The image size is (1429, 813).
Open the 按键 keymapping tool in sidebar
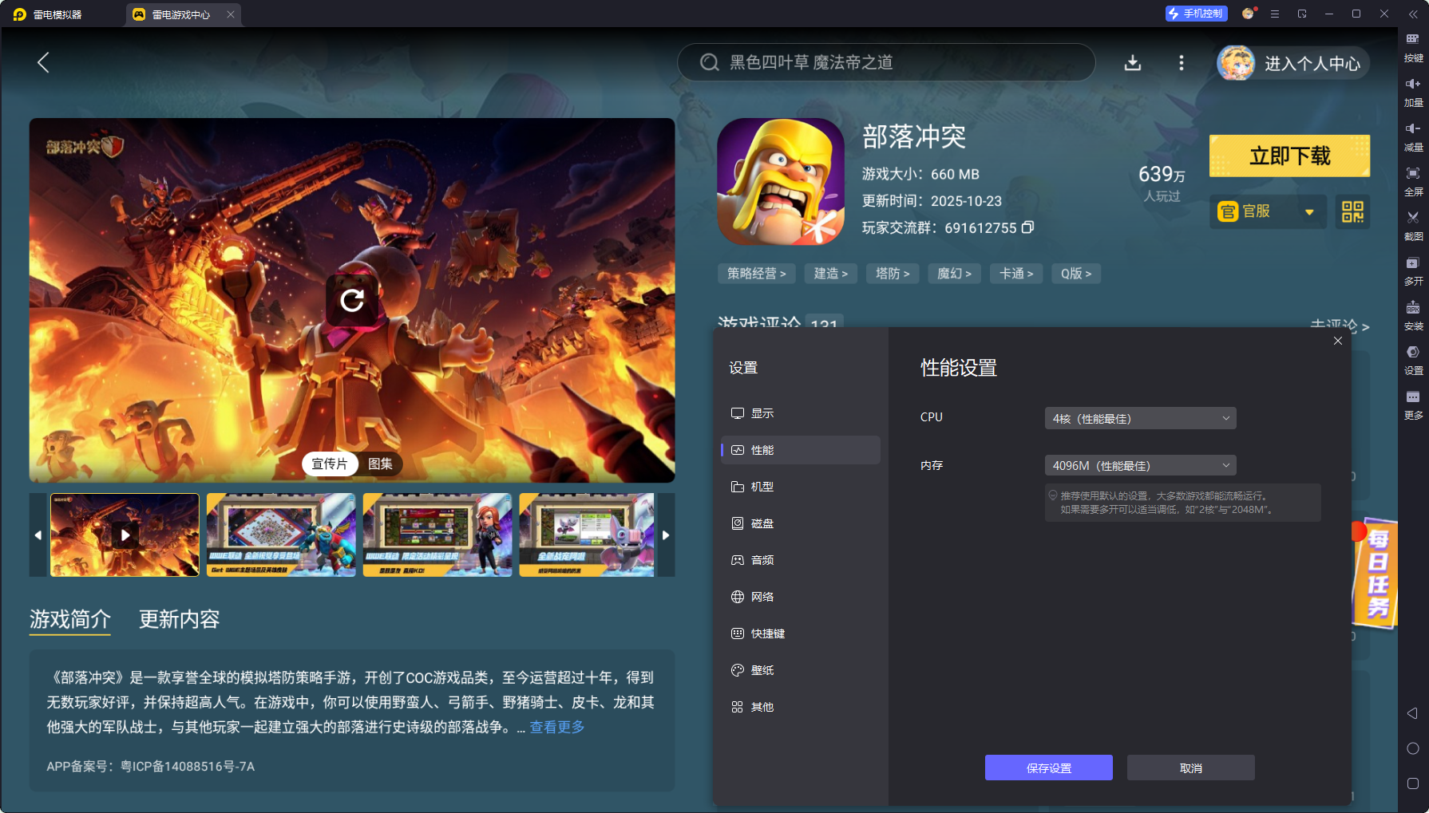point(1413,48)
